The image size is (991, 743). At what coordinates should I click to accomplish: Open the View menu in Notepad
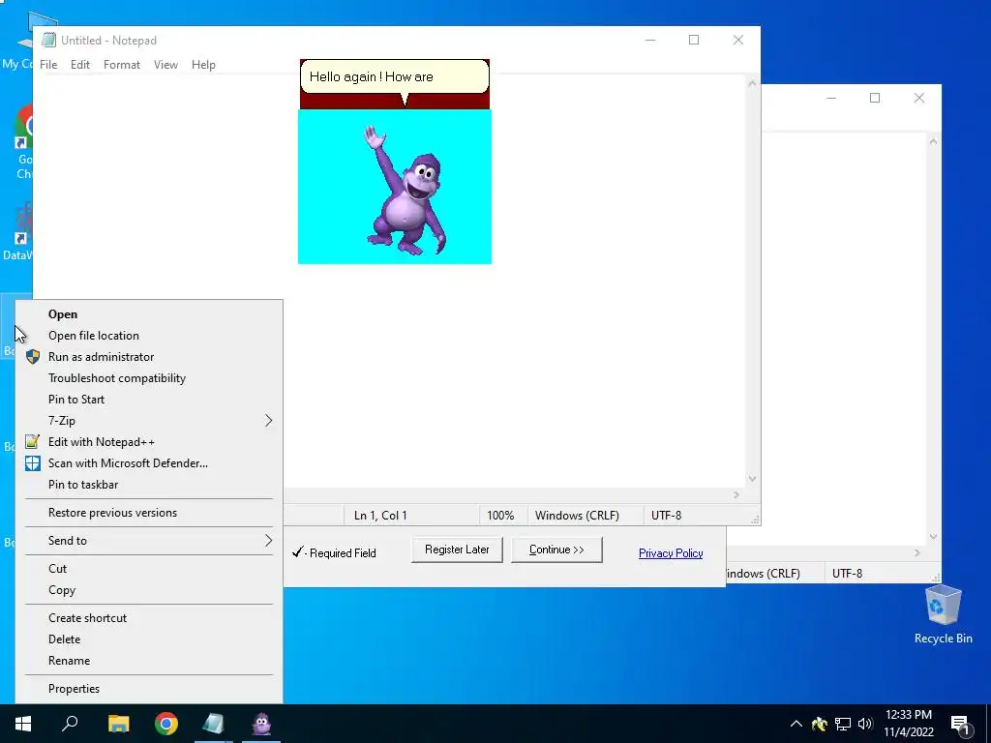tap(165, 65)
